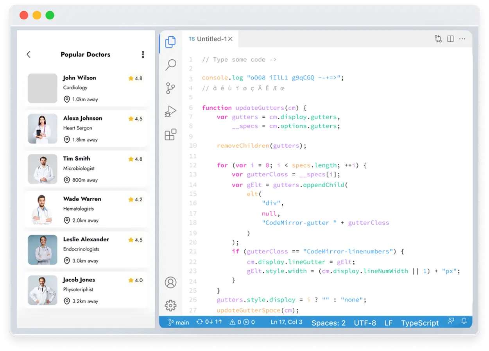Viewport: 489px width, 351px height.
Task: Switch the main branch indicator
Action: tap(178, 322)
